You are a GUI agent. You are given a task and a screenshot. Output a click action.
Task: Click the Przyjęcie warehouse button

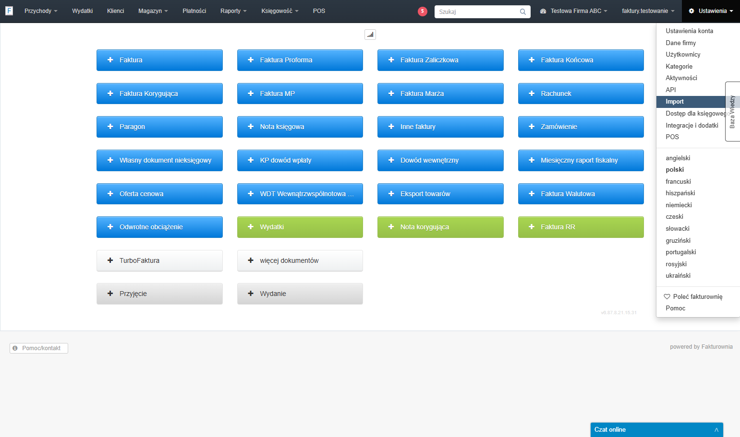coord(159,294)
